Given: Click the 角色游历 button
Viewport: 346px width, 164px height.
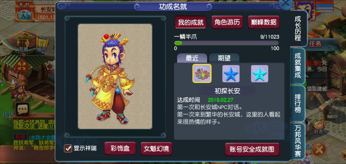Looking at the screenshot, I should tap(227, 22).
